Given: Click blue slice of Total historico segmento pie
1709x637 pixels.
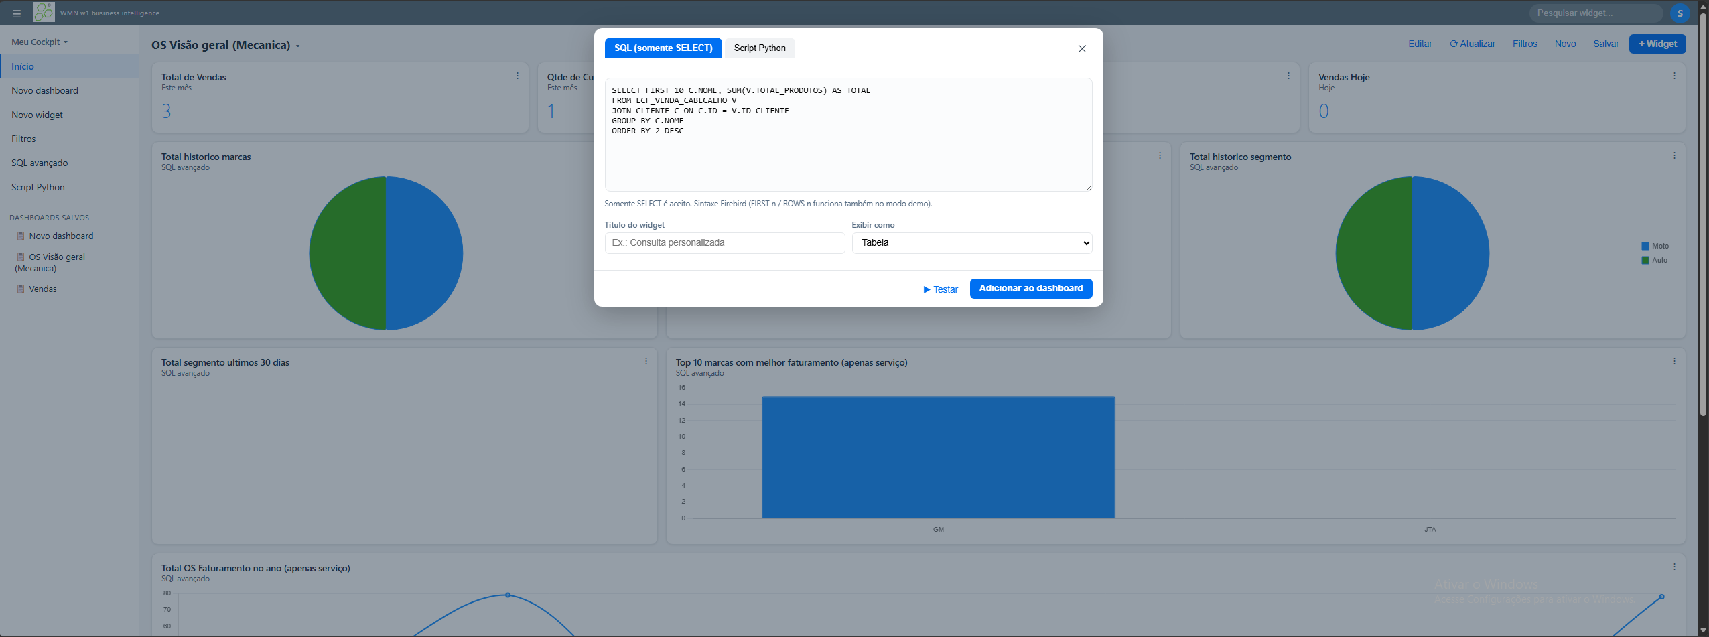Looking at the screenshot, I should (x=1450, y=253).
